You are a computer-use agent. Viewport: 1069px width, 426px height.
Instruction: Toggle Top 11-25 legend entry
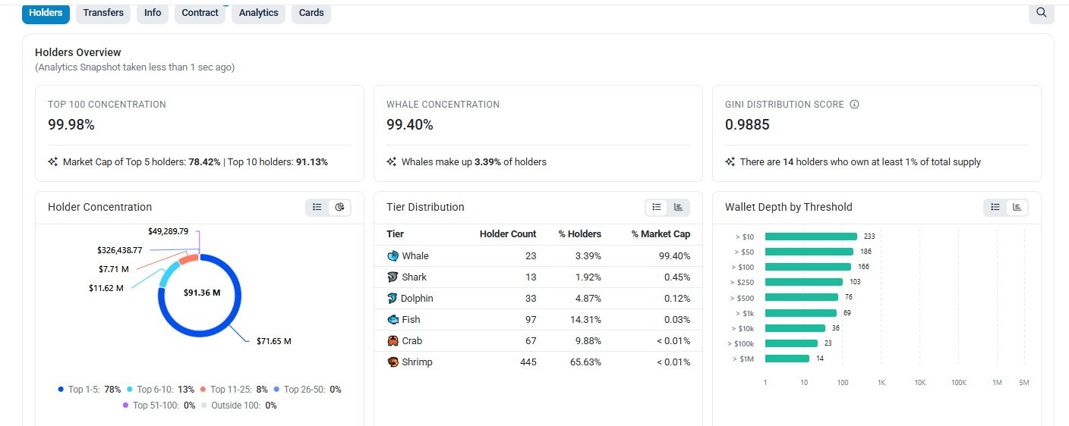coord(234,390)
